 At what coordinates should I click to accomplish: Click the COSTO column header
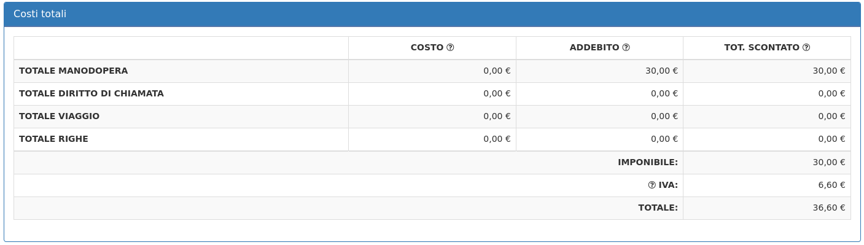tap(427, 48)
